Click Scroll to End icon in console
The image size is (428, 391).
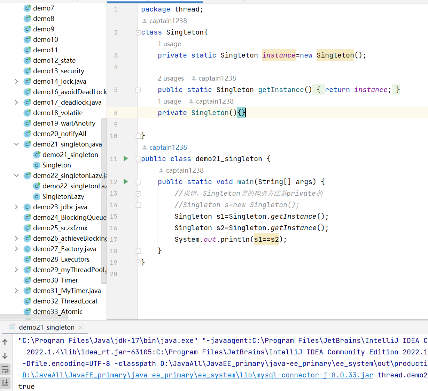5,383
